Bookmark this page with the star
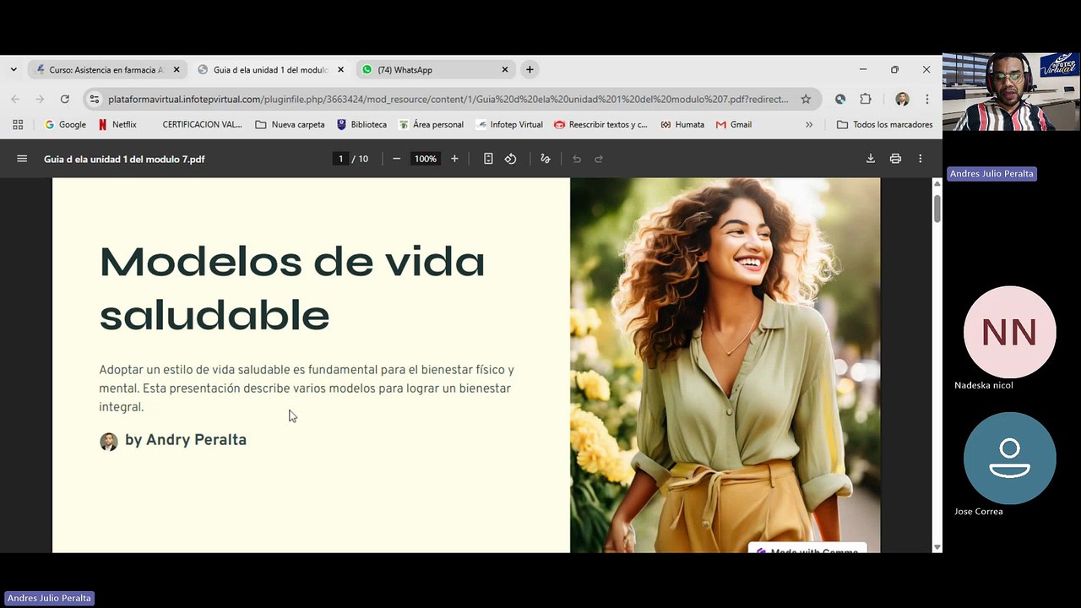This screenshot has width=1081, height=608. [806, 99]
